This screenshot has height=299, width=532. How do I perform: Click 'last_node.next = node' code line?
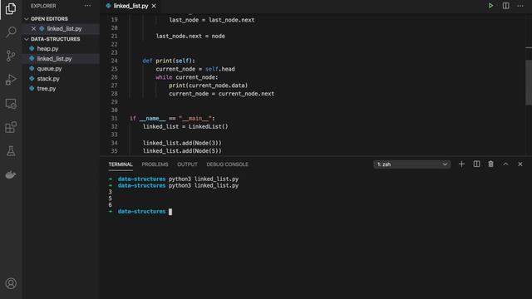pyautogui.click(x=190, y=36)
